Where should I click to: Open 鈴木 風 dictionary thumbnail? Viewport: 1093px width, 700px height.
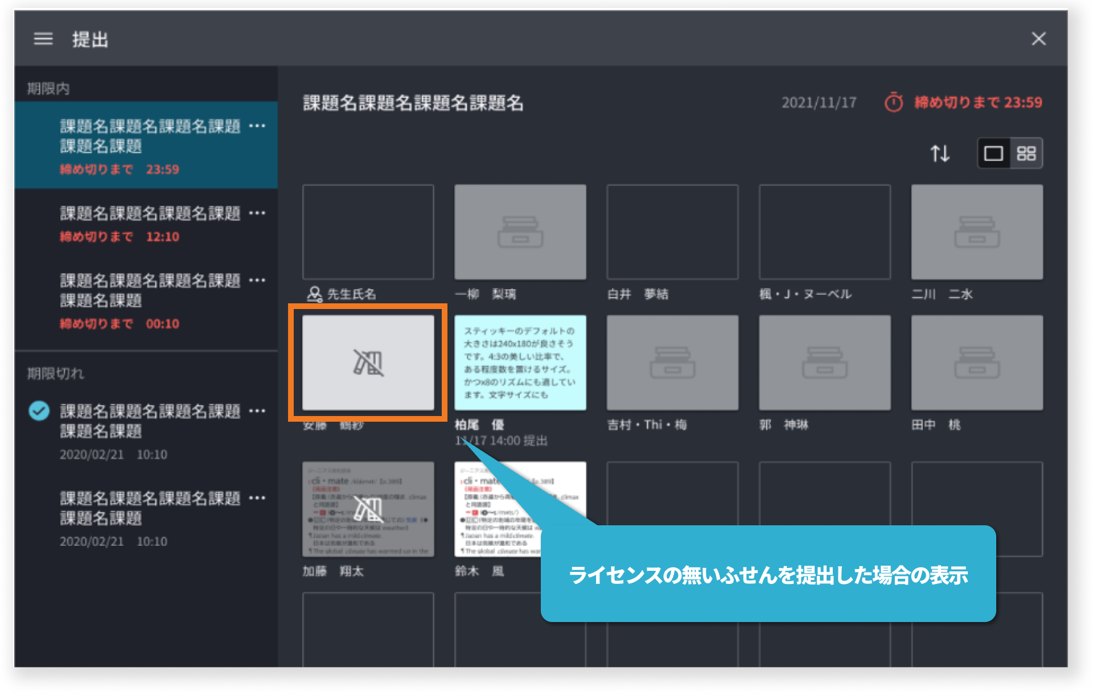[520, 509]
